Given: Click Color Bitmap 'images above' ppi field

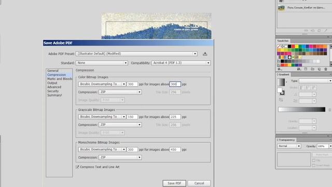Looking at the screenshot, I should pos(175,84).
